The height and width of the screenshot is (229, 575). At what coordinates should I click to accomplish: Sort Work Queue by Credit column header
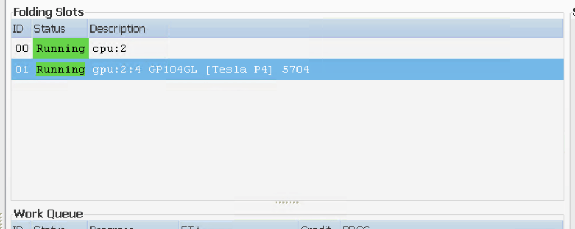[319, 225]
